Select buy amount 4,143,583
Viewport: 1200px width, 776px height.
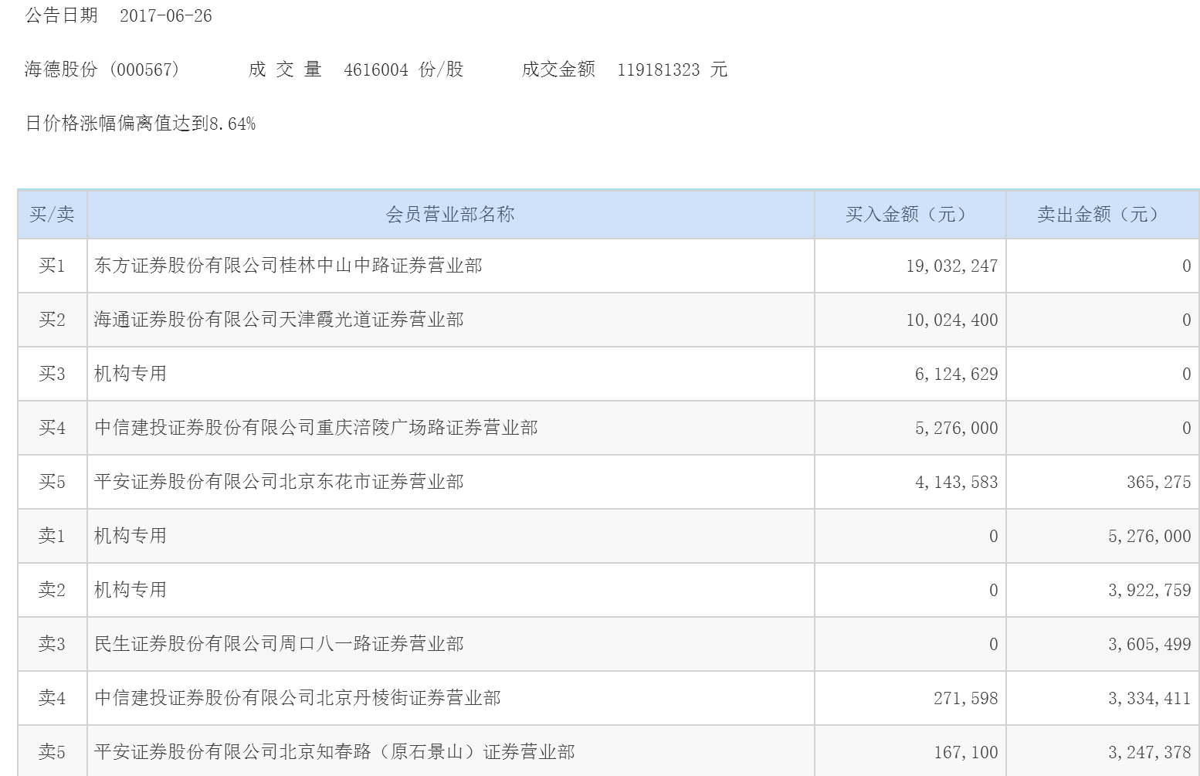[957, 483]
